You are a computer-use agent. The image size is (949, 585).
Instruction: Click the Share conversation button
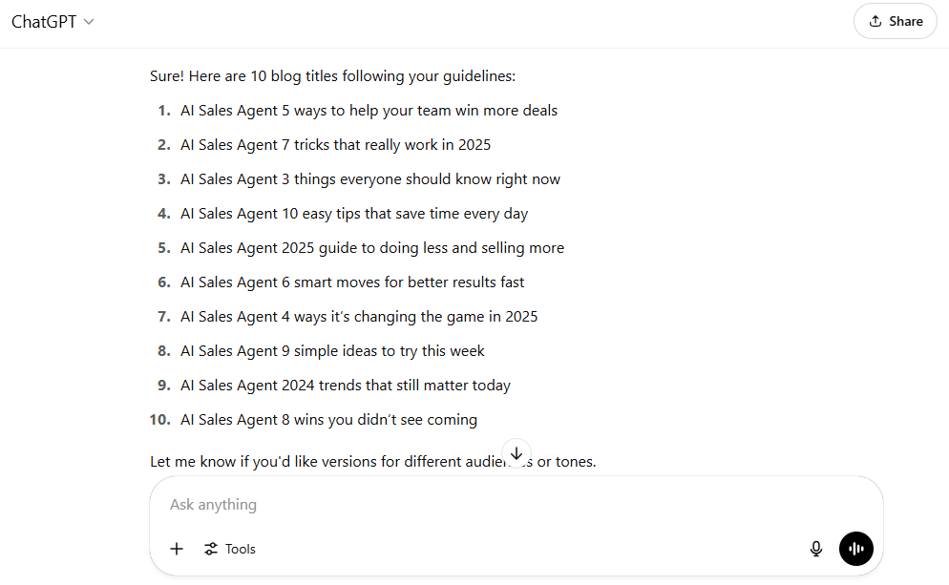(x=895, y=21)
